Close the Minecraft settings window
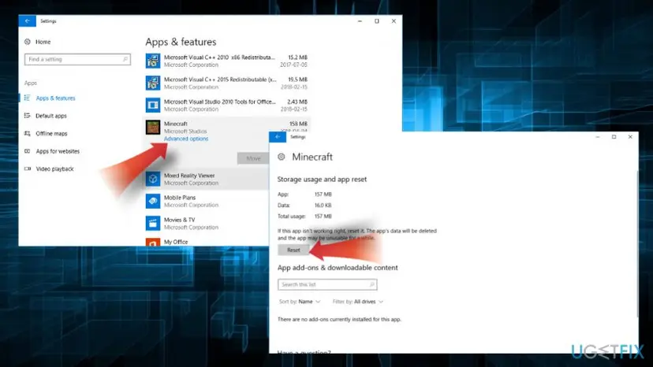 pos(630,136)
